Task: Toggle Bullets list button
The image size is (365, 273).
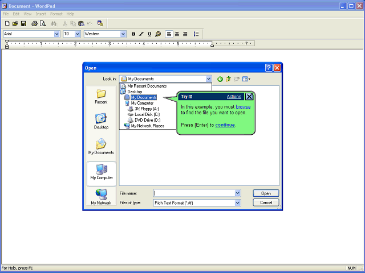Action: (x=196, y=34)
